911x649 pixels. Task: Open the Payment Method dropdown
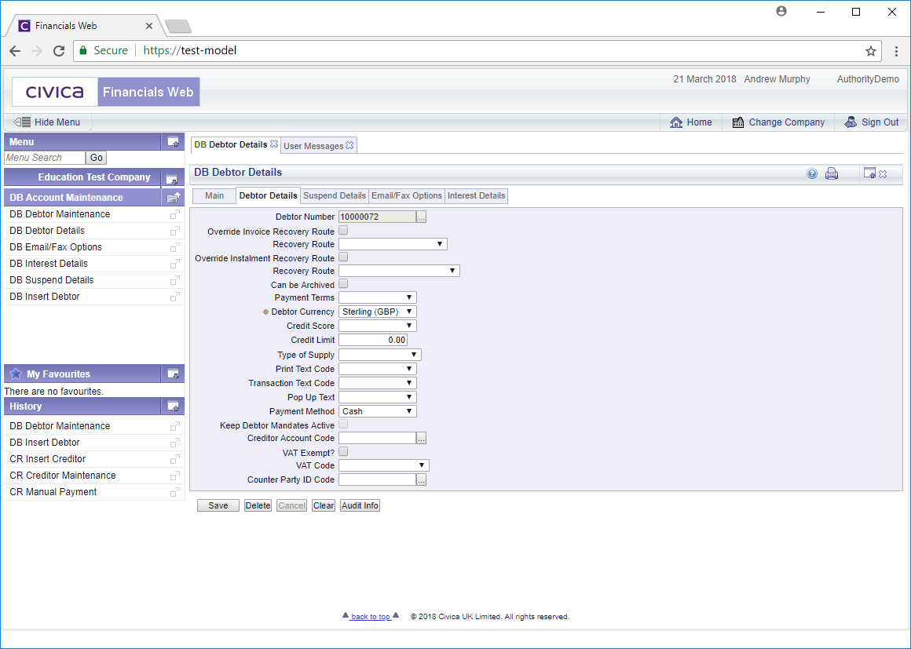click(378, 411)
